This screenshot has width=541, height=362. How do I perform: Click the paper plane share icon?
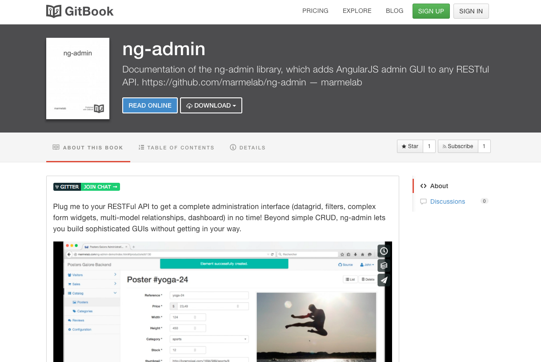384,280
